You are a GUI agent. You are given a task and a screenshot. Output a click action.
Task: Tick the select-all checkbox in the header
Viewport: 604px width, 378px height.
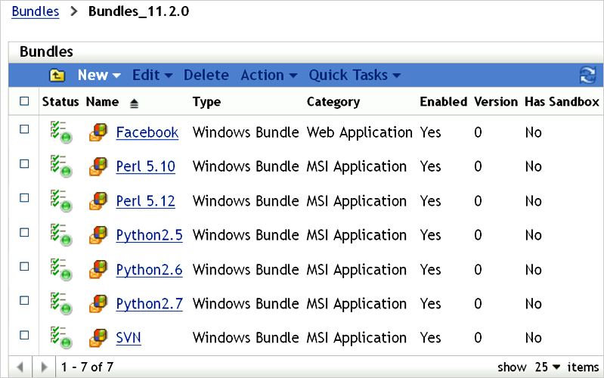(24, 101)
